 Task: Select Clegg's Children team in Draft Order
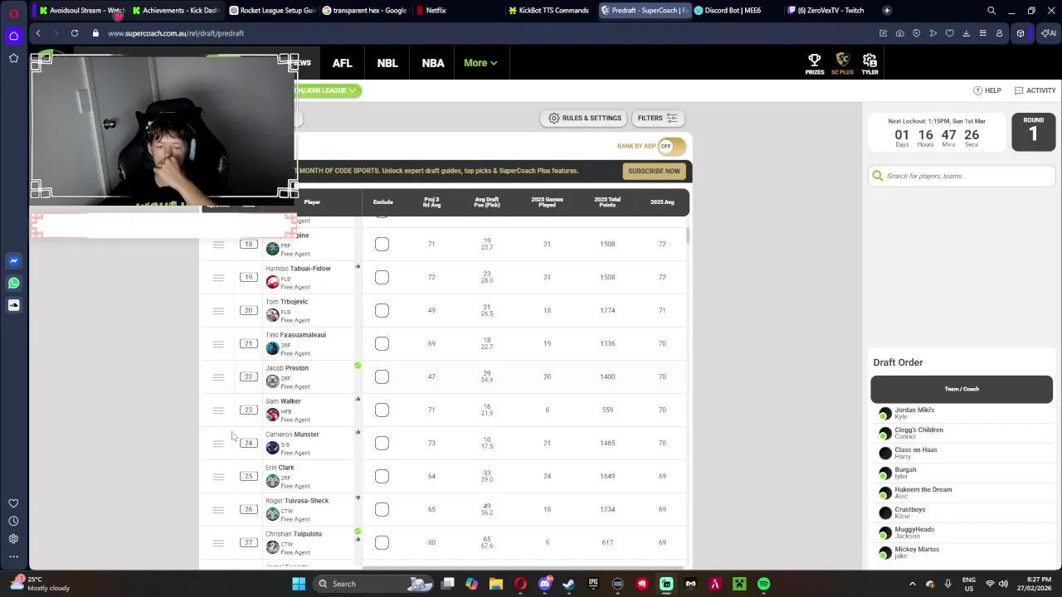click(x=962, y=433)
